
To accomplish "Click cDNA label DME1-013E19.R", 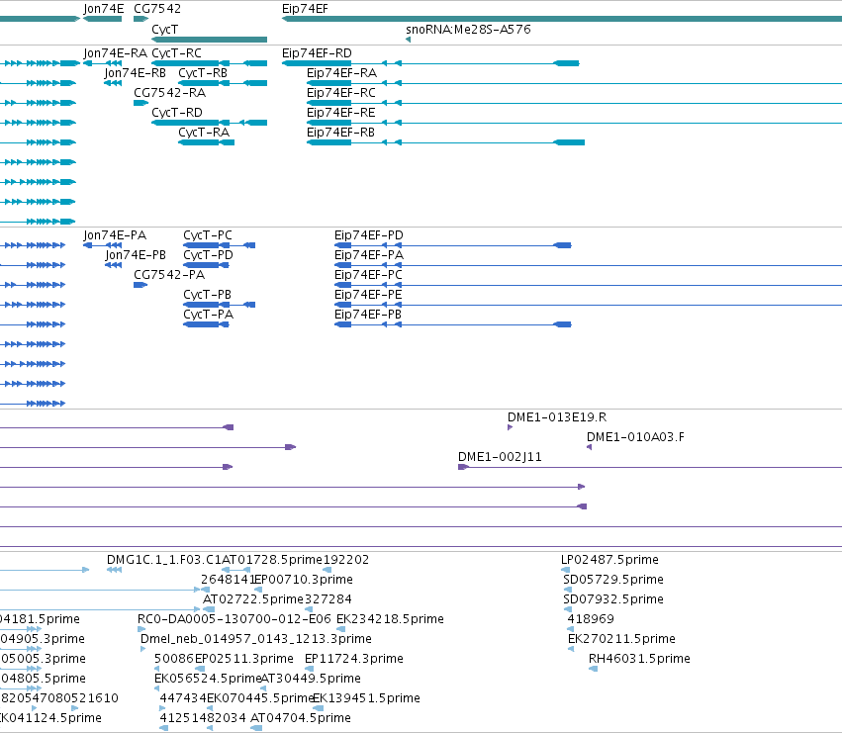I will click(557, 417).
